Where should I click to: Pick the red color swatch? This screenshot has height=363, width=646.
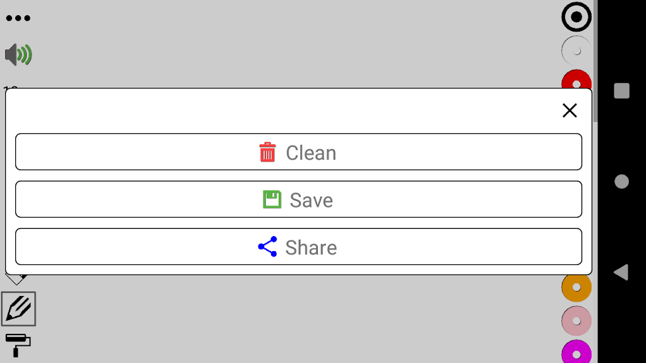point(576,81)
